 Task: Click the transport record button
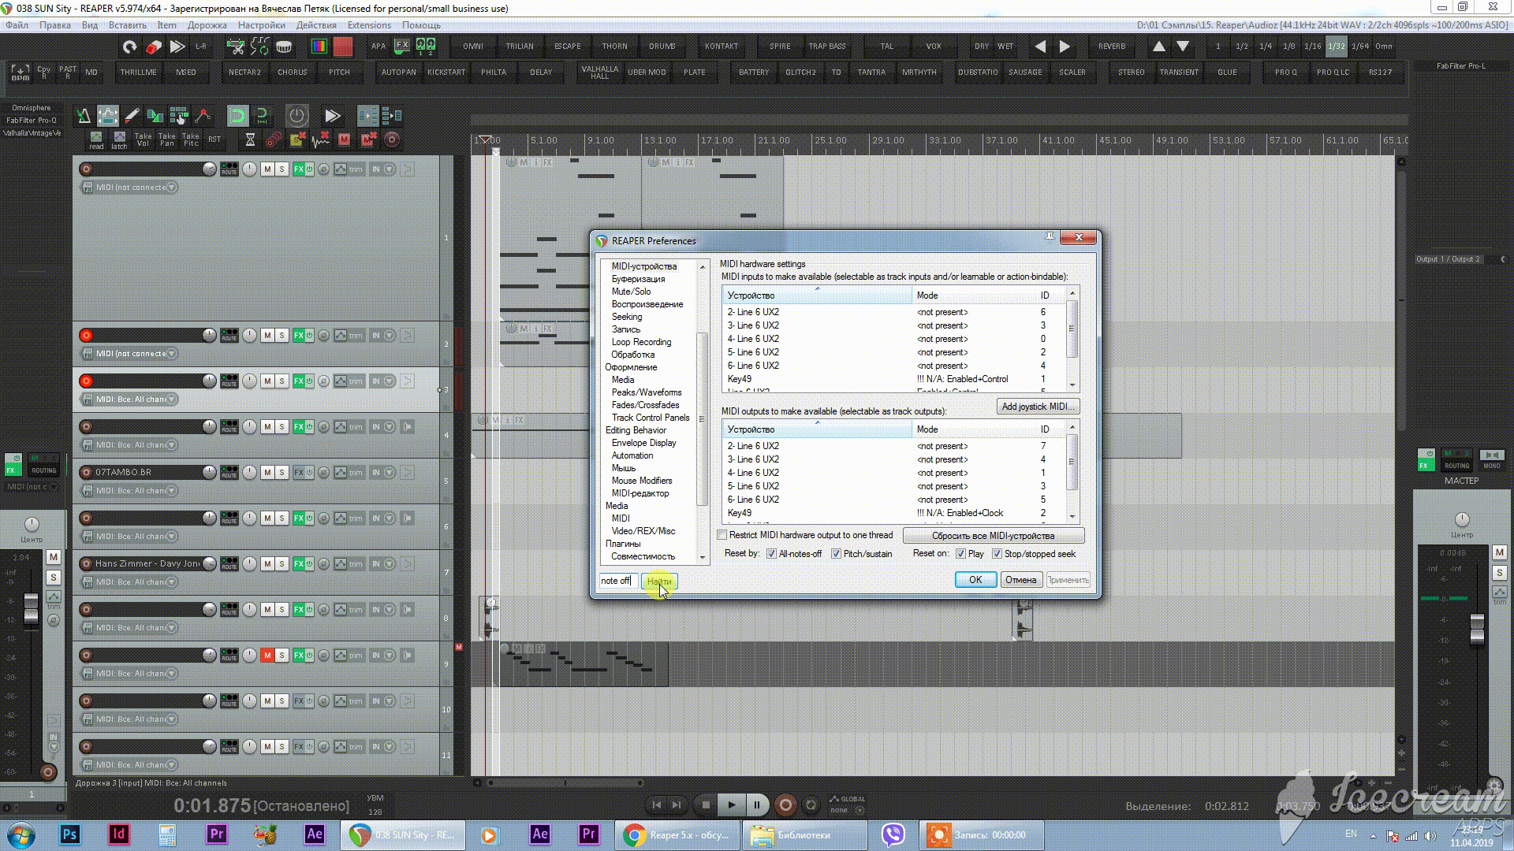pos(785,805)
